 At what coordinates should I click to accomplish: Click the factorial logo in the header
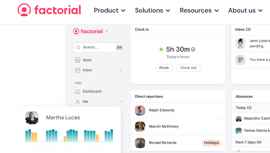tap(49, 10)
